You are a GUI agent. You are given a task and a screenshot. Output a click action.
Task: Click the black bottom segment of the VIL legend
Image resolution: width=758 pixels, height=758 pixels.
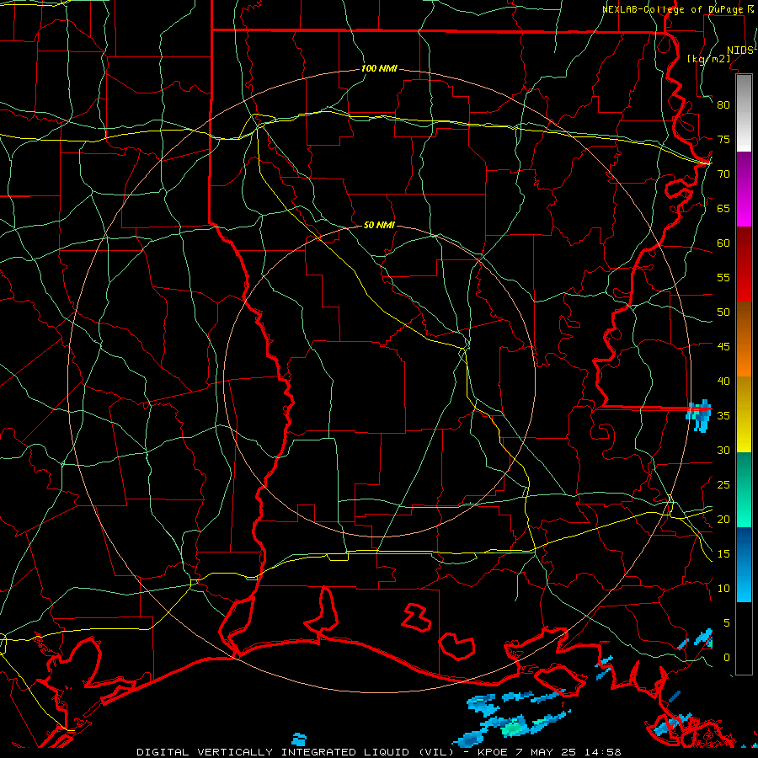click(x=744, y=638)
